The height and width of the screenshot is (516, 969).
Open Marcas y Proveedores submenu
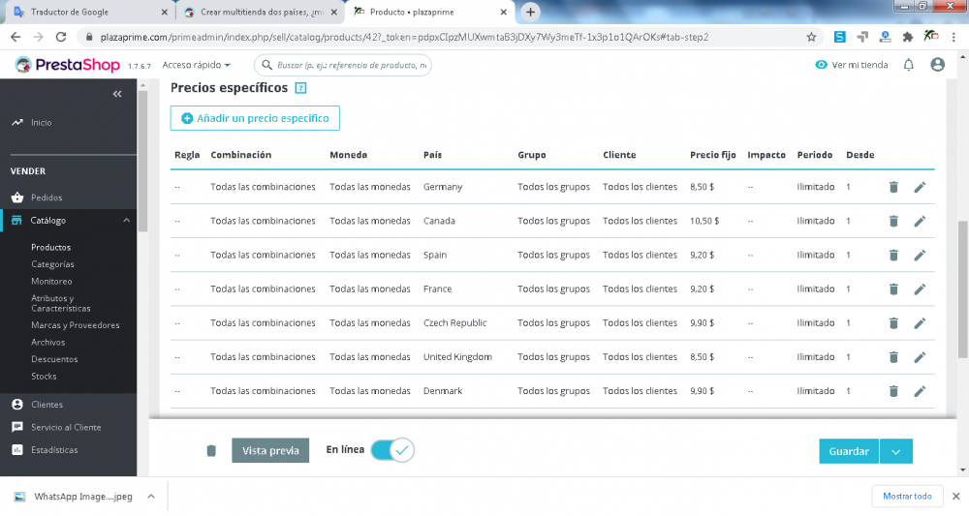(x=76, y=325)
